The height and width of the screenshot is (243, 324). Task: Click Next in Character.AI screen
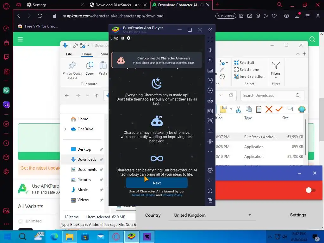(x=157, y=183)
